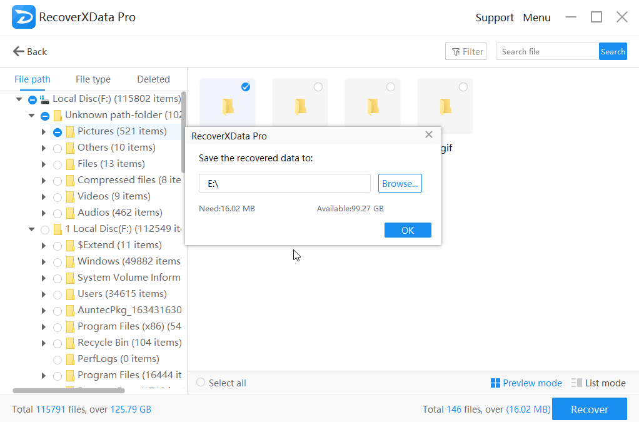Switch to the Deleted tab
639x422 pixels.
point(153,79)
